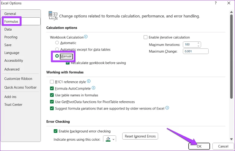Open the Advanced options category
The image size is (235, 151).
[12, 69]
